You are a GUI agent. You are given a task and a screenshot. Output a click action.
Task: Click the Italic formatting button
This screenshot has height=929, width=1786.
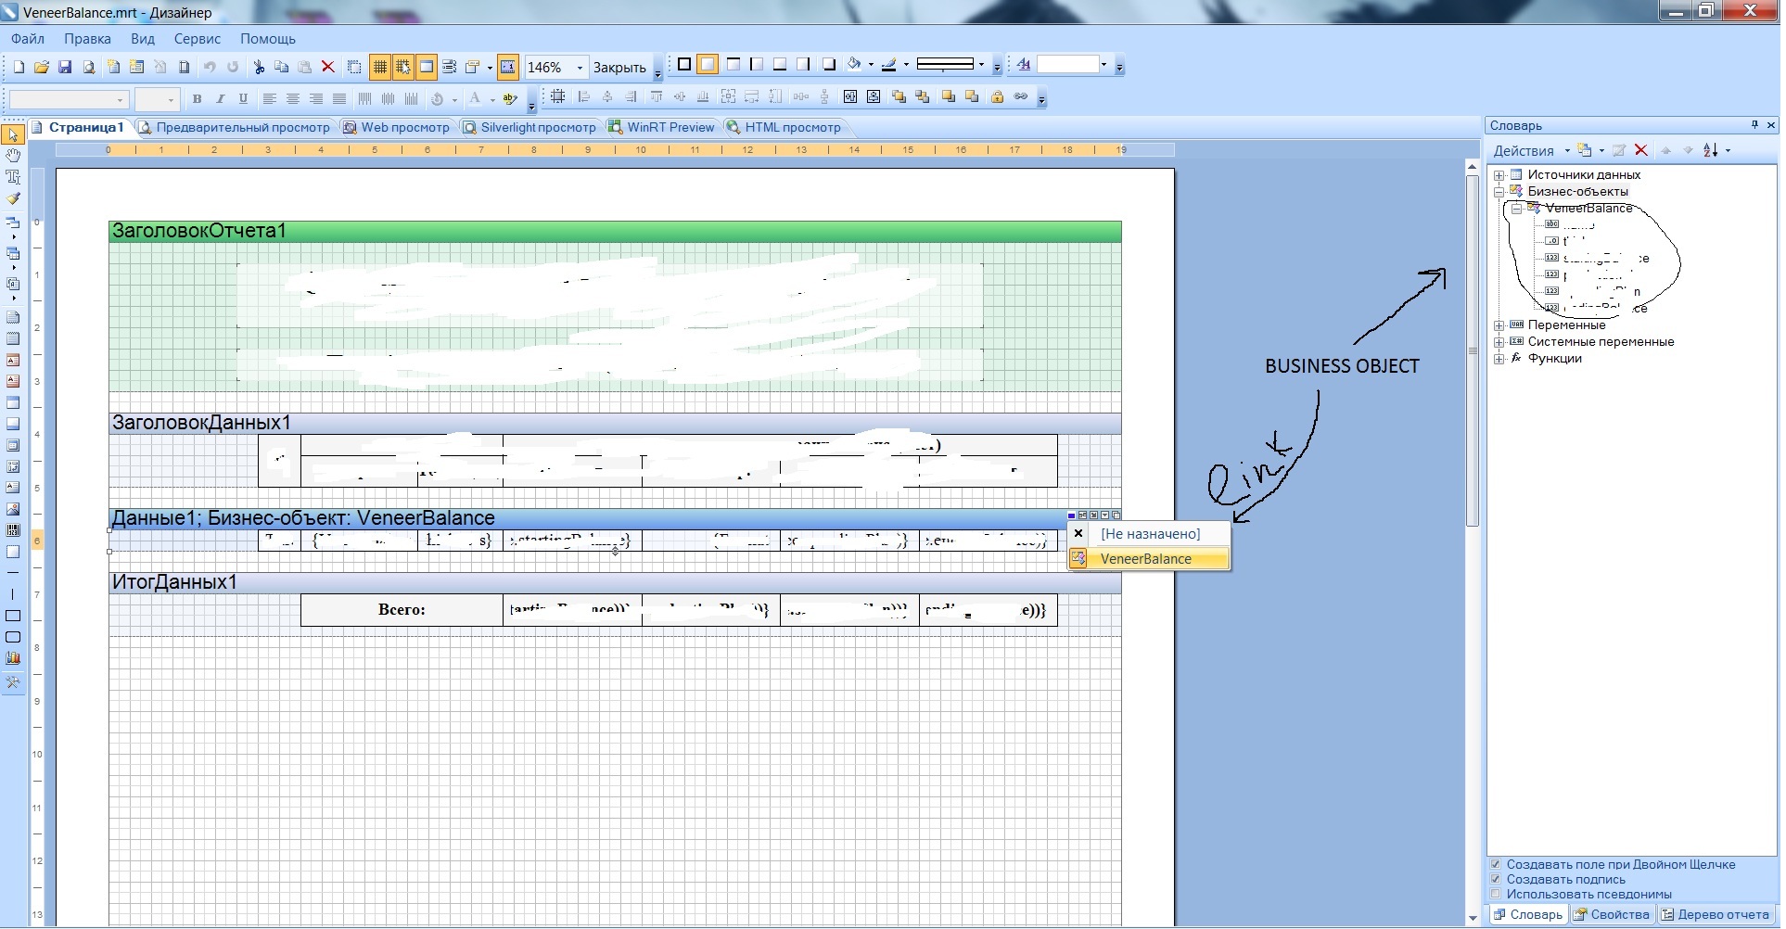click(220, 98)
